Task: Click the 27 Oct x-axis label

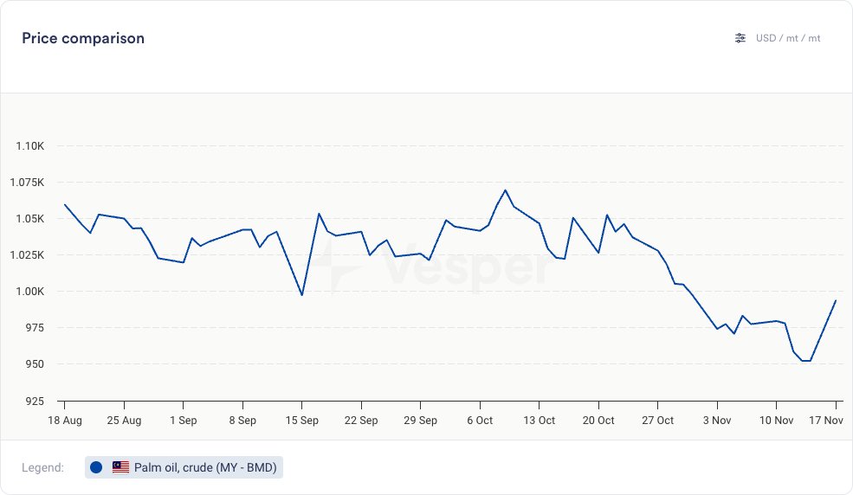Action: [x=657, y=421]
